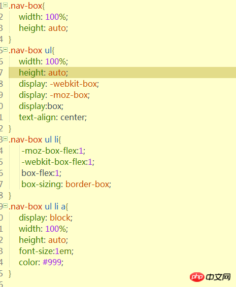Collapse the .nav-box ul li a block
The height and width of the screenshot is (287, 236).
(6, 206)
